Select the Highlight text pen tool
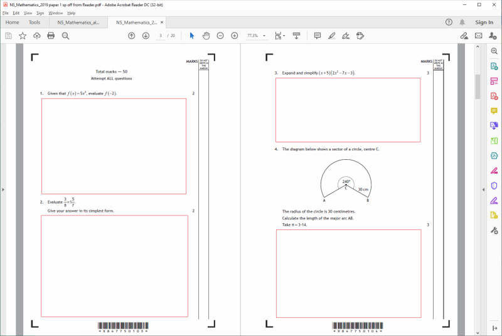This screenshot has width=502, height=336. point(332,36)
